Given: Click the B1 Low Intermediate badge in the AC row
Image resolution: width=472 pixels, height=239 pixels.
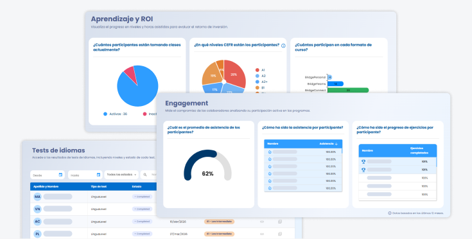Looking at the screenshot, I should [219, 222].
